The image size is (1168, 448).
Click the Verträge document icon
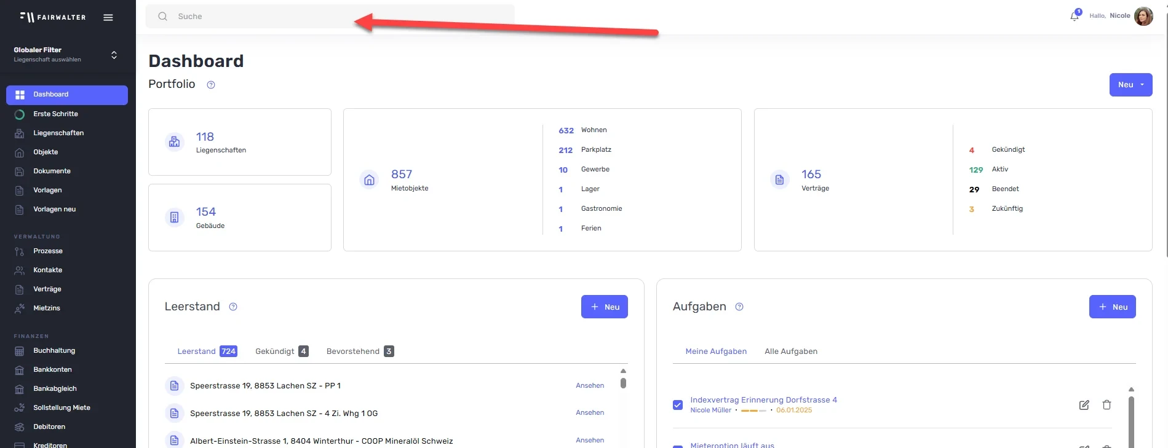(x=780, y=180)
